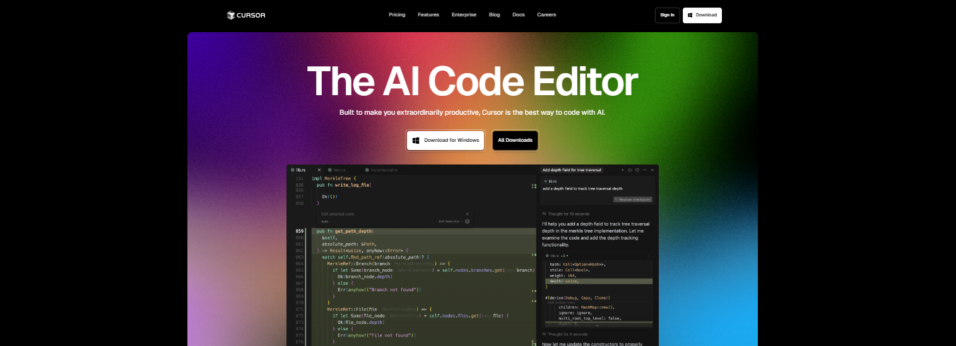
Task: Select the 'Add depth field for tree traversal' chat tab
Action: (x=572, y=170)
